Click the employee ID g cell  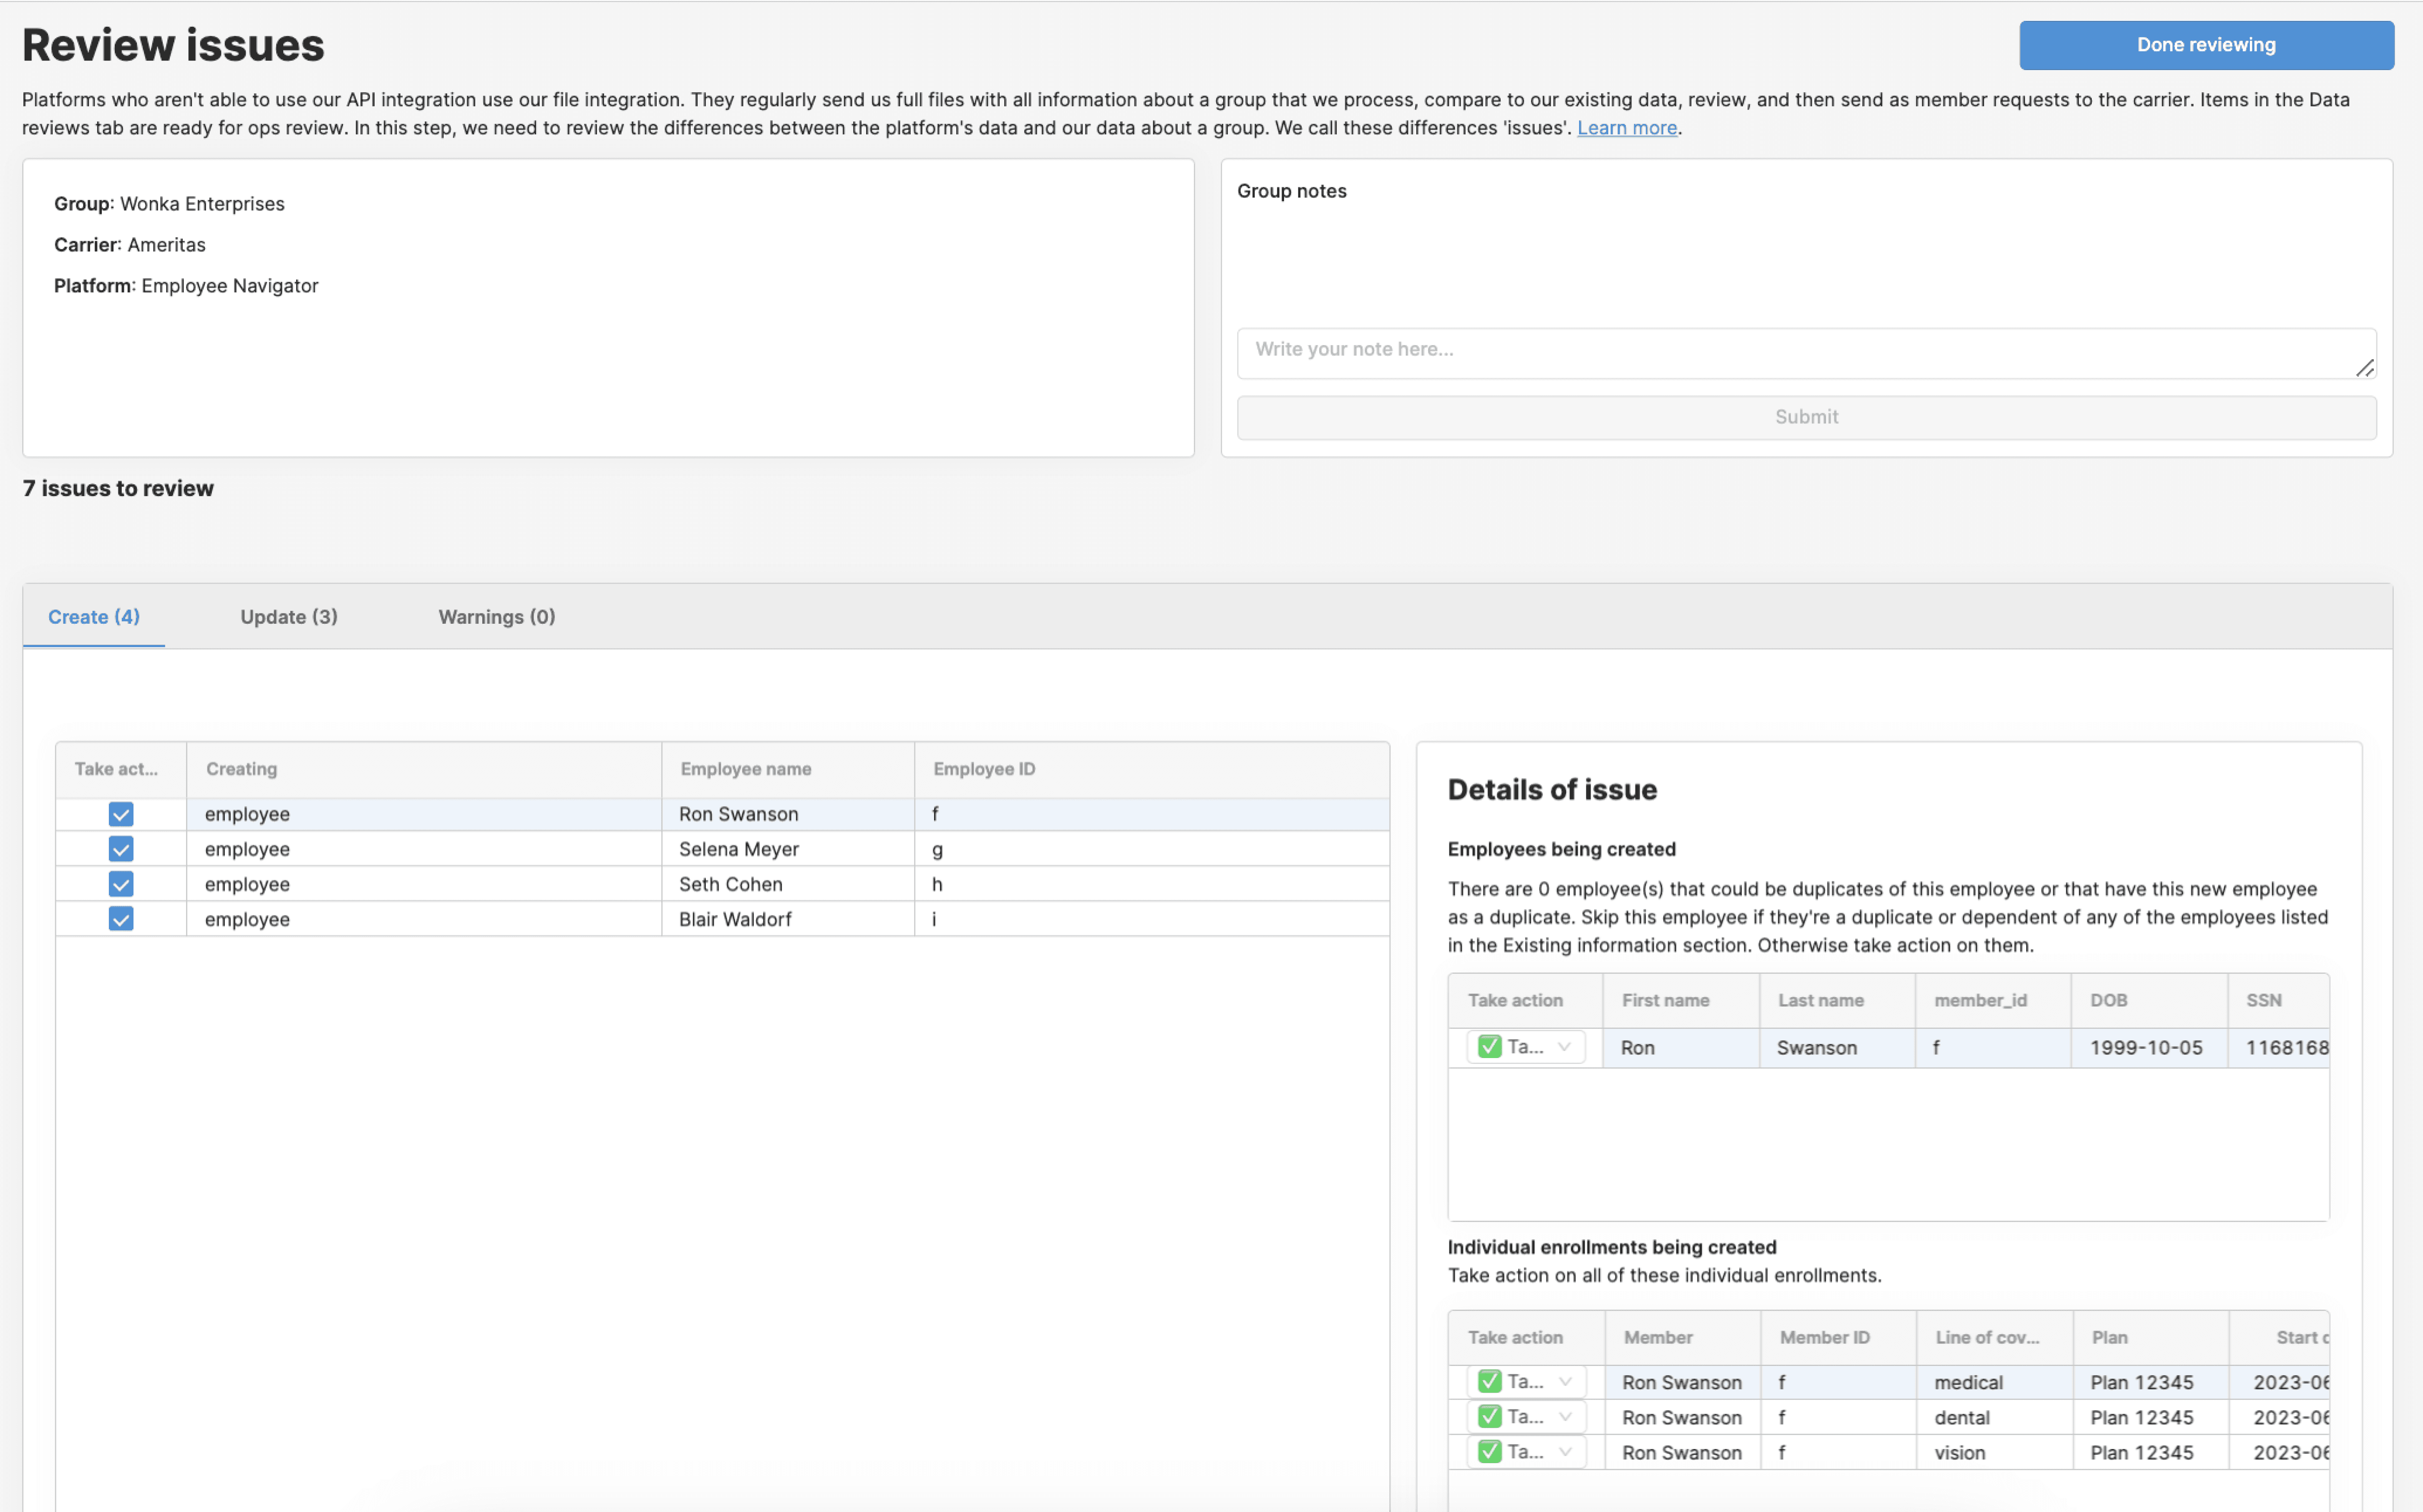coord(1151,849)
